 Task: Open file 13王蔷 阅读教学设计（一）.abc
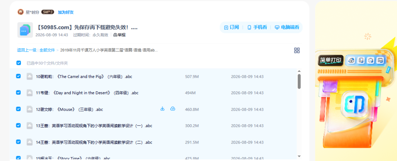pos(94,126)
